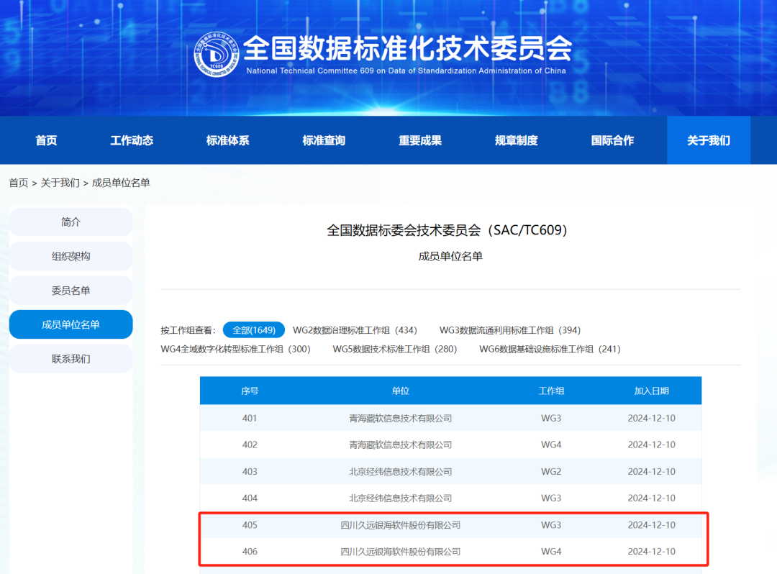The width and height of the screenshot is (777, 574).
Task: Open 委员名单 in the sidebar
Action: [71, 291]
